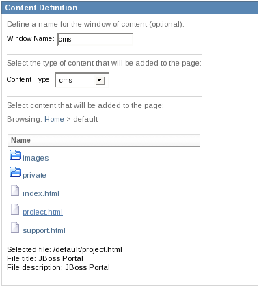
Task: Click the default breadcrumb entry
Action: [85, 119]
